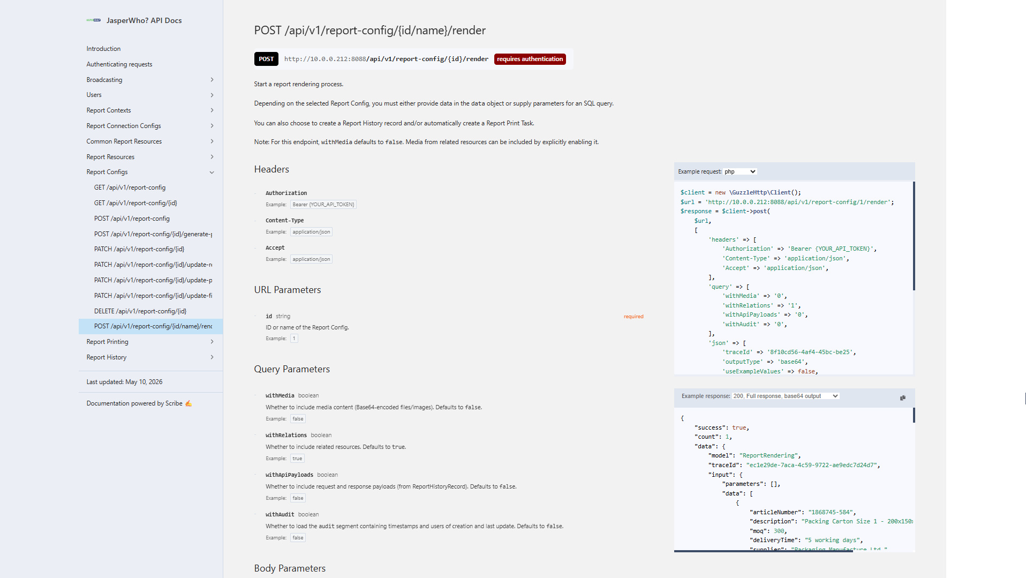Open Report Printing menu label
Screen dimensions: 1026x578
click(x=108, y=342)
